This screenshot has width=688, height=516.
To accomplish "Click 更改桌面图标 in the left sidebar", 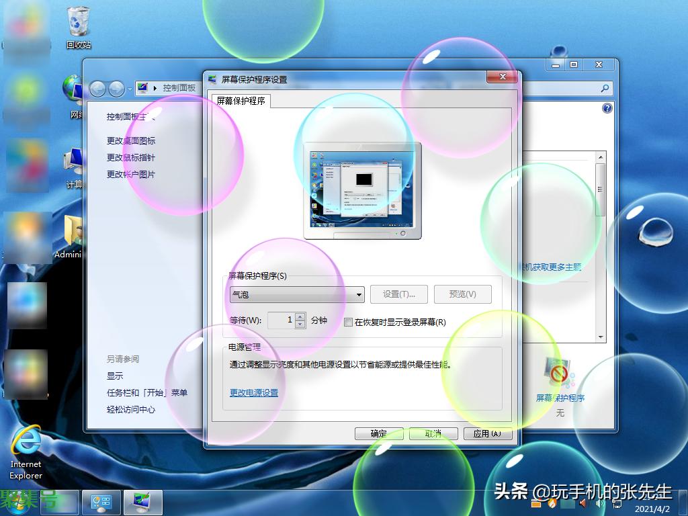I will [131, 141].
